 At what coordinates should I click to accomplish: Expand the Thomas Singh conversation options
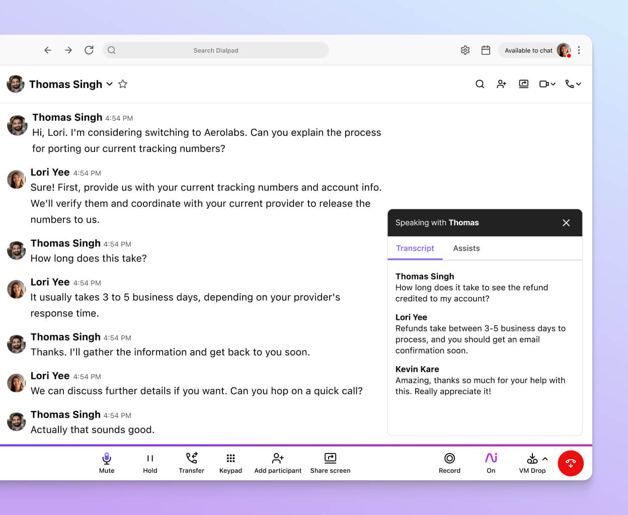pos(109,84)
